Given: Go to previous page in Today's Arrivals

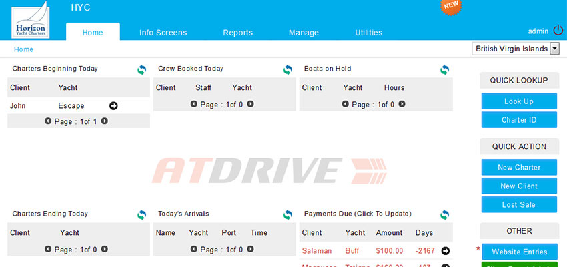Looking at the screenshot, I should pyautogui.click(x=194, y=249).
